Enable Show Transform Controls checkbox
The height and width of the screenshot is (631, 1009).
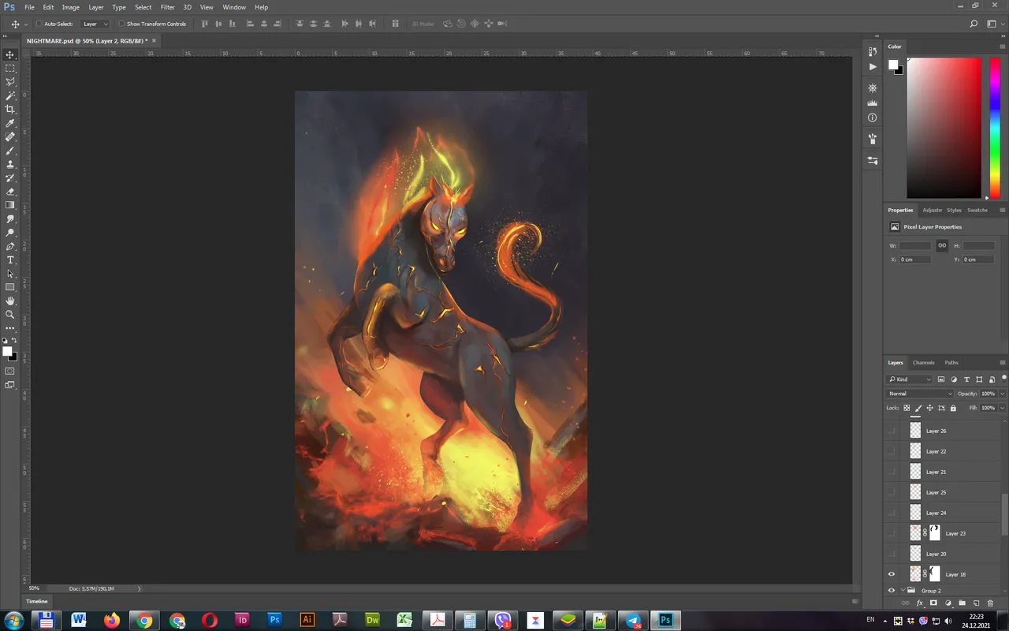tap(121, 24)
